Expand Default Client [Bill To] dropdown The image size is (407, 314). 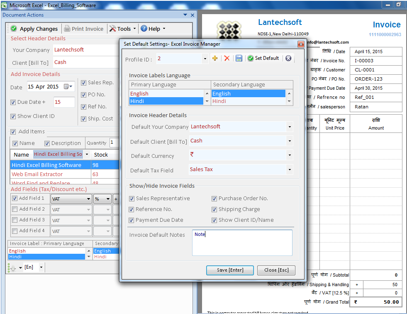(x=290, y=141)
